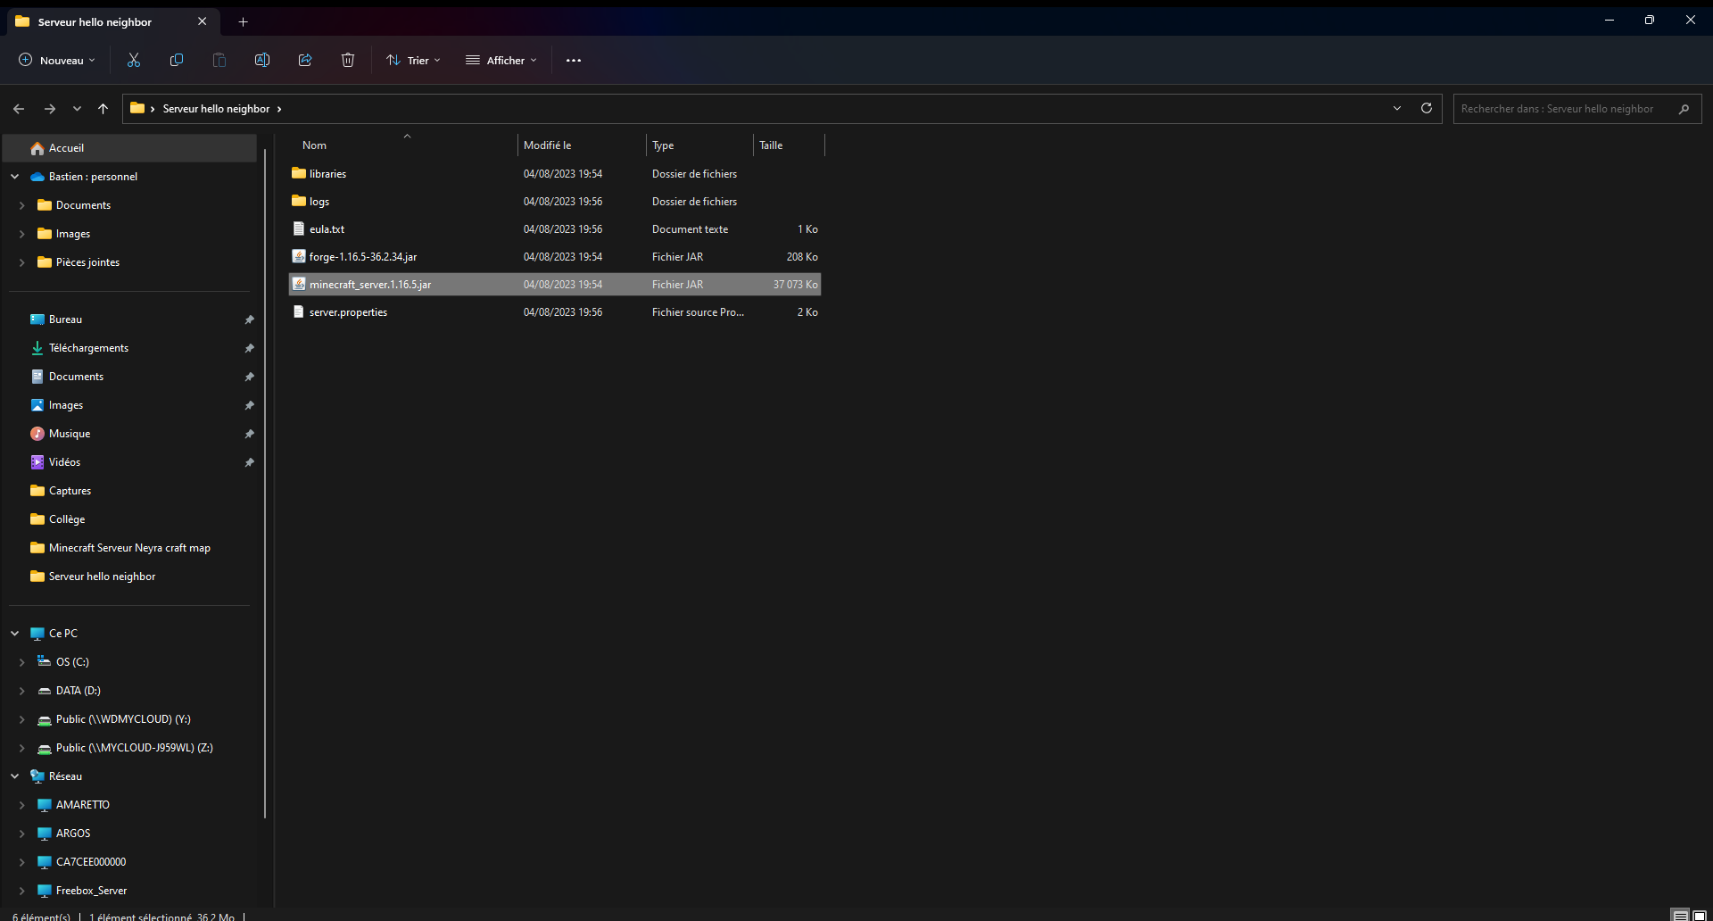Open Minecraft Serveur Neyra craft map folder
Image resolution: width=1713 pixels, height=921 pixels.
[130, 548]
